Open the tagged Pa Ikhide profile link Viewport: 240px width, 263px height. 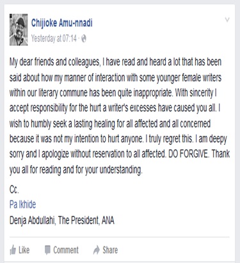tap(22, 204)
